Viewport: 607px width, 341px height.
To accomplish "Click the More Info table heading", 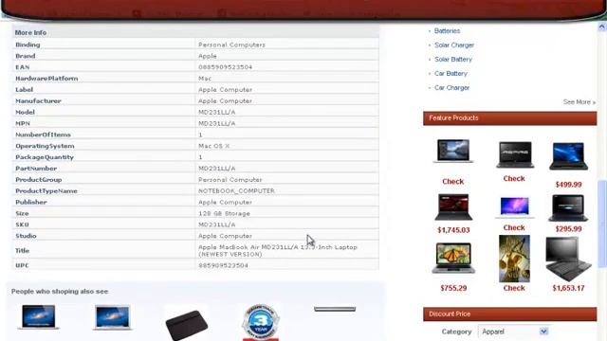I will pyautogui.click(x=30, y=33).
